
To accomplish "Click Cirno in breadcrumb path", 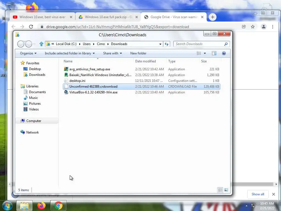I will click(x=101, y=44).
